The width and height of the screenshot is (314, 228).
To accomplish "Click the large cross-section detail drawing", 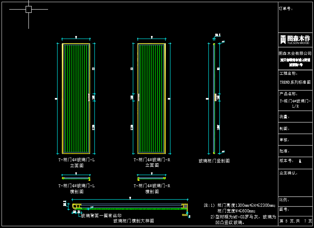I will coord(130,207).
